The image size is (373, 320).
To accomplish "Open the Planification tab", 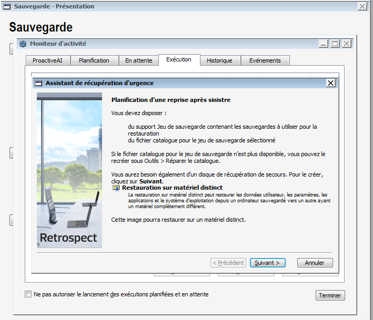I will [94, 60].
